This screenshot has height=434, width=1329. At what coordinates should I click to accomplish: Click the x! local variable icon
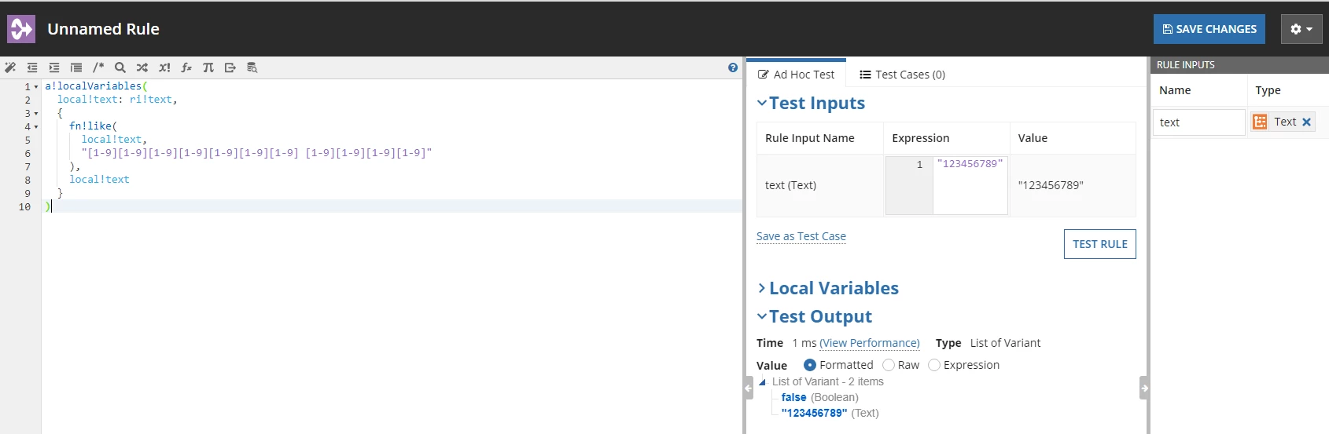pyautogui.click(x=164, y=67)
